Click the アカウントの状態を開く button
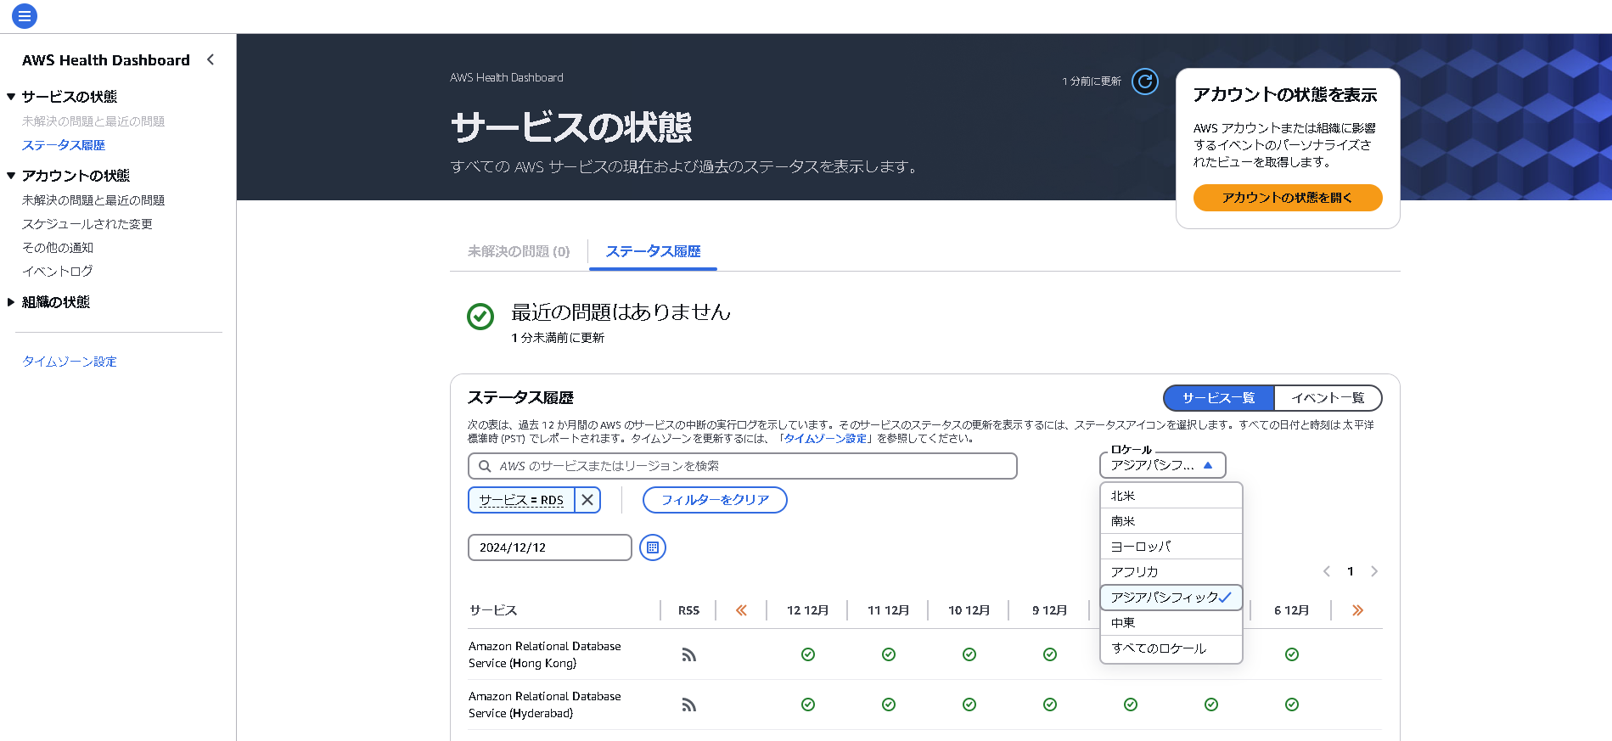1612x741 pixels. coord(1288,198)
